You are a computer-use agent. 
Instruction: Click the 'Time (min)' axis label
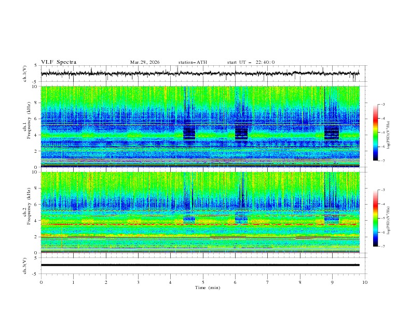[x=208, y=287]
